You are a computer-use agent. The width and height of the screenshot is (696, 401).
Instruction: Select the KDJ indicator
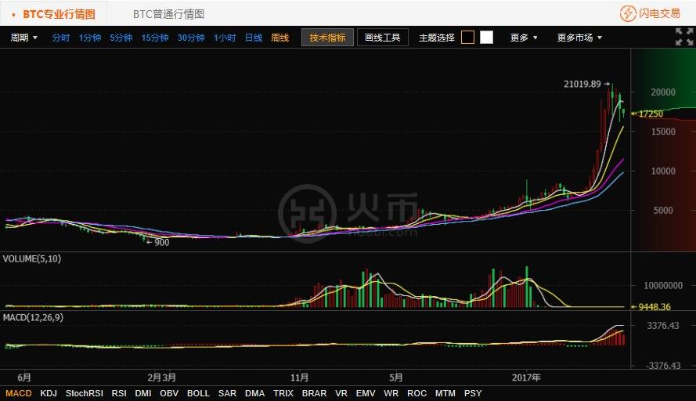(49, 393)
